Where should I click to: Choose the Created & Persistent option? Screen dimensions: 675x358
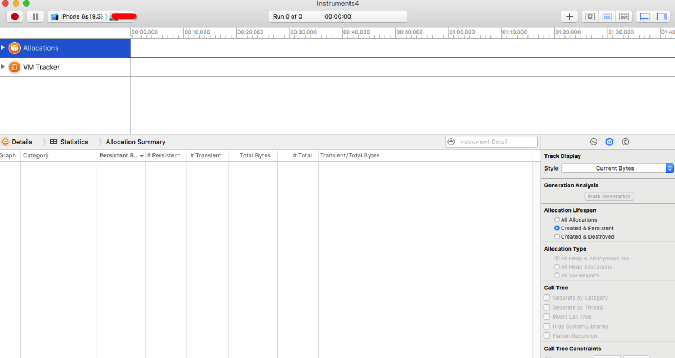(557, 228)
